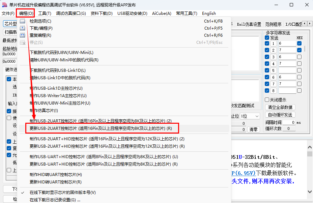Viewport: 313px width, 203px height.
Task: Select 制作USB-UART+HID控制芯片 entry
Action: [124, 157]
